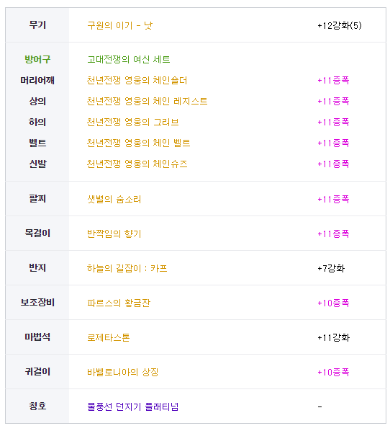Click the +12강화(5) weapon reinforcement value
Viewport: 390px width, 431px height.
[340, 25]
